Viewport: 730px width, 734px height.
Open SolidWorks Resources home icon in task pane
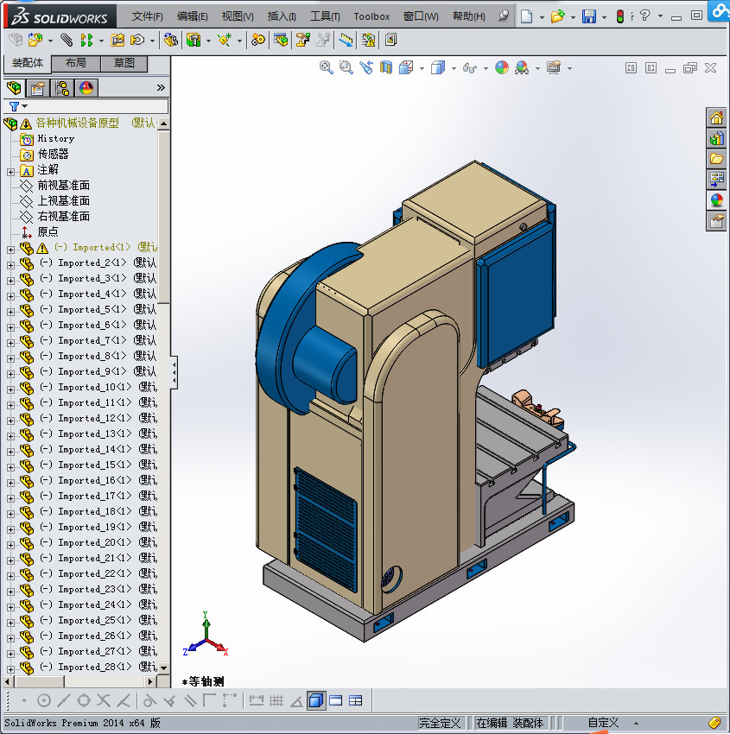716,118
